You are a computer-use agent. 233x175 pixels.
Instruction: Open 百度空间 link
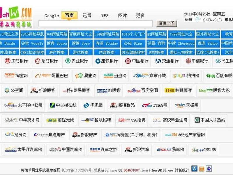point(142,90)
